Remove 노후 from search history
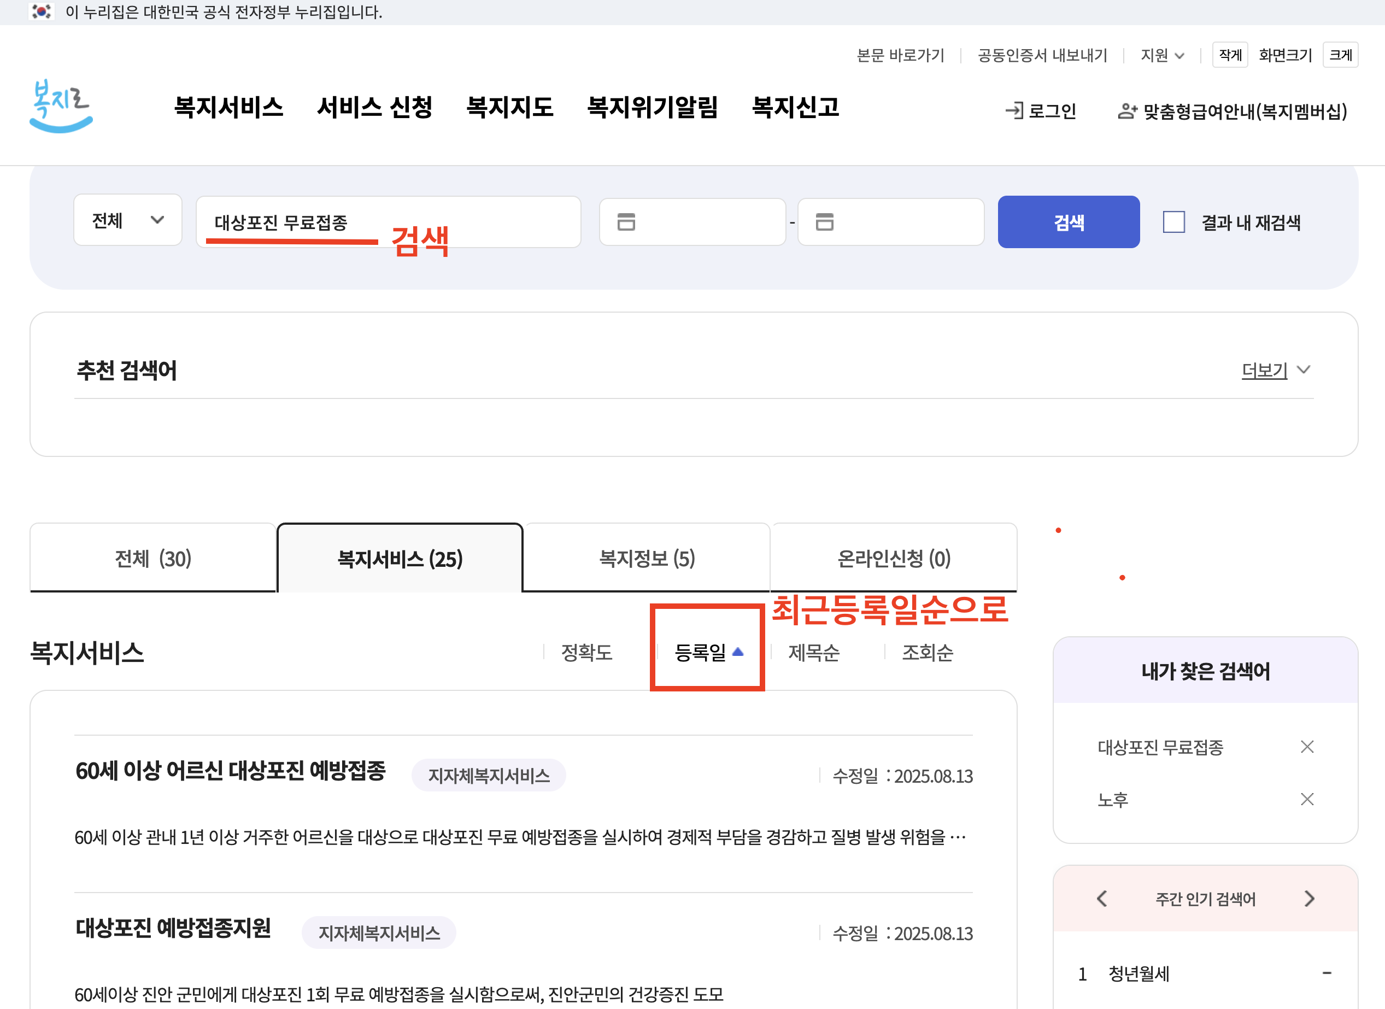 click(1307, 799)
